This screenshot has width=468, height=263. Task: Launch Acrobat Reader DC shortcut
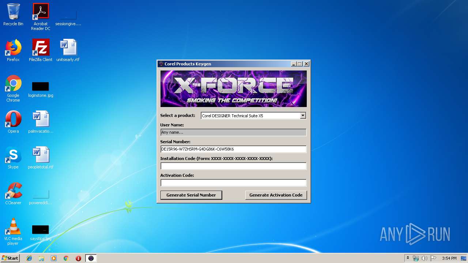click(x=41, y=17)
